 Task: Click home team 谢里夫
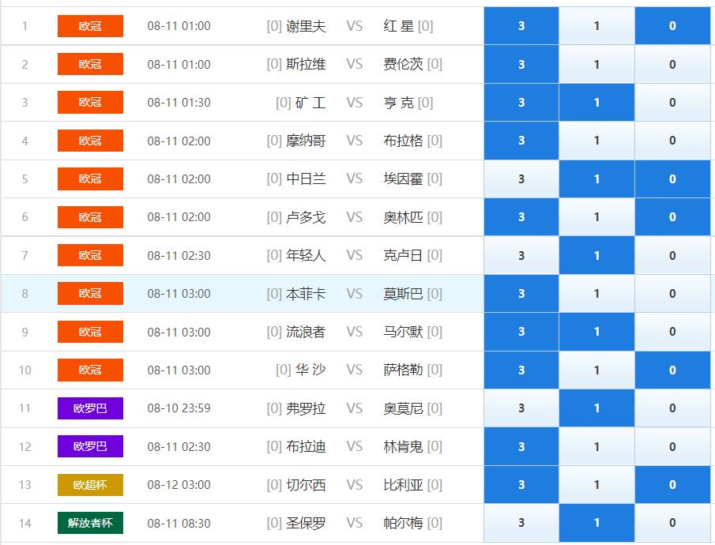tap(306, 26)
